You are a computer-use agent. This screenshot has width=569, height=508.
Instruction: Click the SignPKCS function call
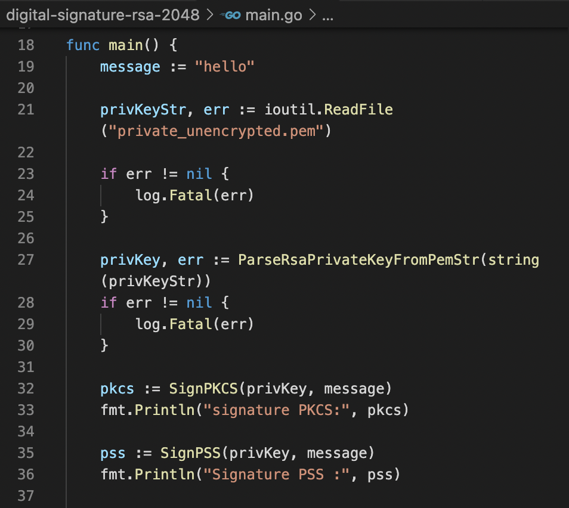point(203,389)
